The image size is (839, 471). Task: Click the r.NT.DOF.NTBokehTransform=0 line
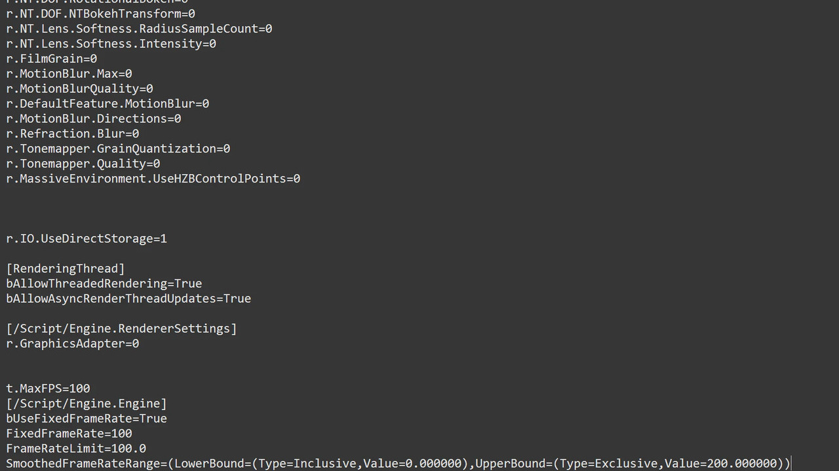pyautogui.click(x=100, y=14)
